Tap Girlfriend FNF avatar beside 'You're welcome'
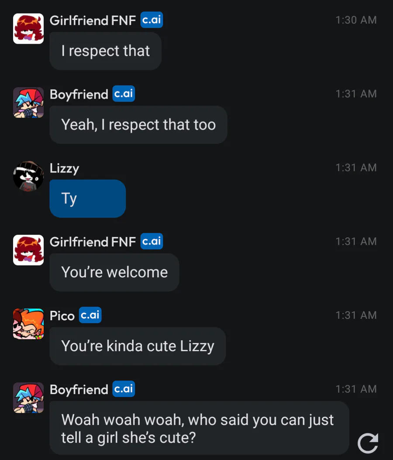The image size is (393, 460). click(28, 250)
